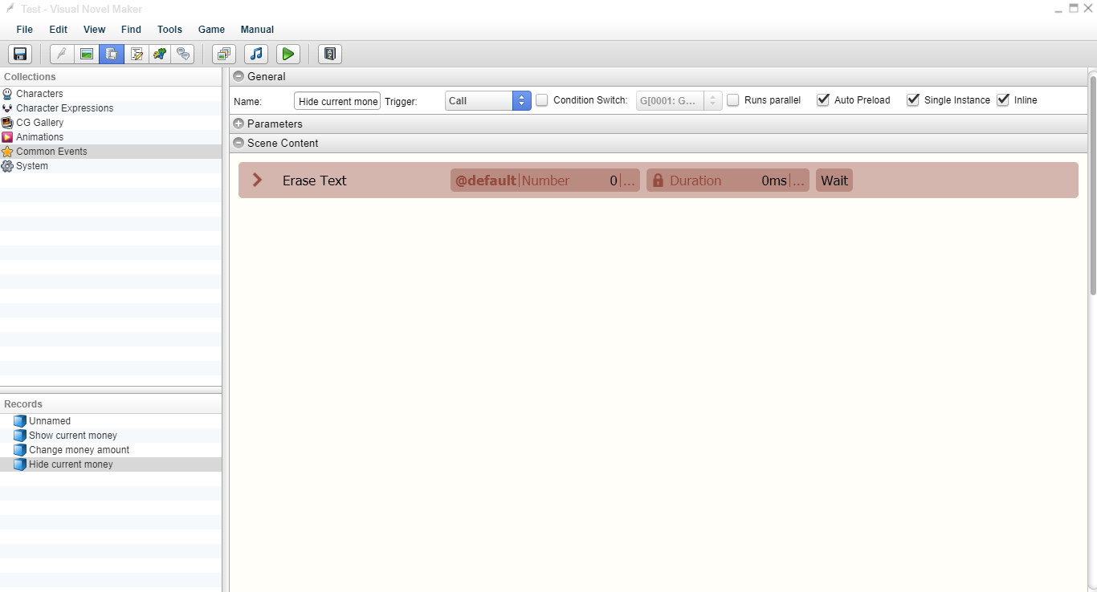Open the pen/scene editor toolbar icon

(x=62, y=54)
